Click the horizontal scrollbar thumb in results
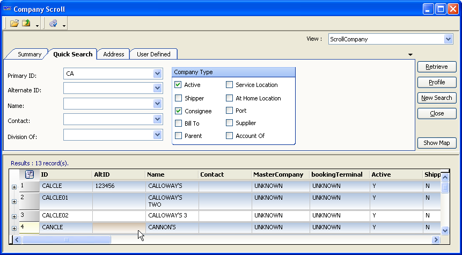 pyautogui.click(x=66, y=239)
